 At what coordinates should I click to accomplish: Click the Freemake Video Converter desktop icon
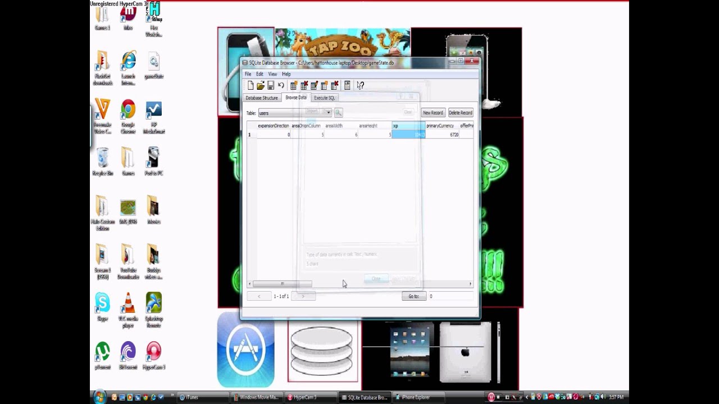pyautogui.click(x=102, y=116)
